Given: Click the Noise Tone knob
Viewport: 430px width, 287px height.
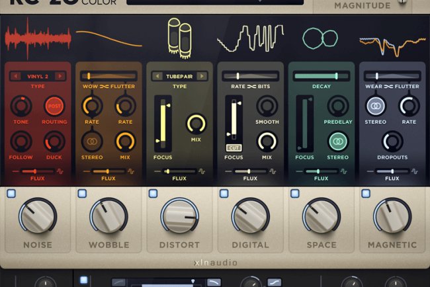Looking at the screenshot, I should pos(21,106).
